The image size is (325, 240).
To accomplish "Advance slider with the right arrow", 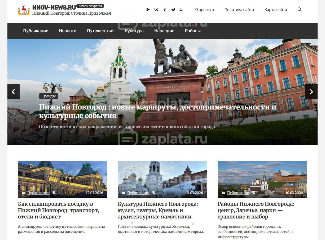I will (x=311, y=92).
